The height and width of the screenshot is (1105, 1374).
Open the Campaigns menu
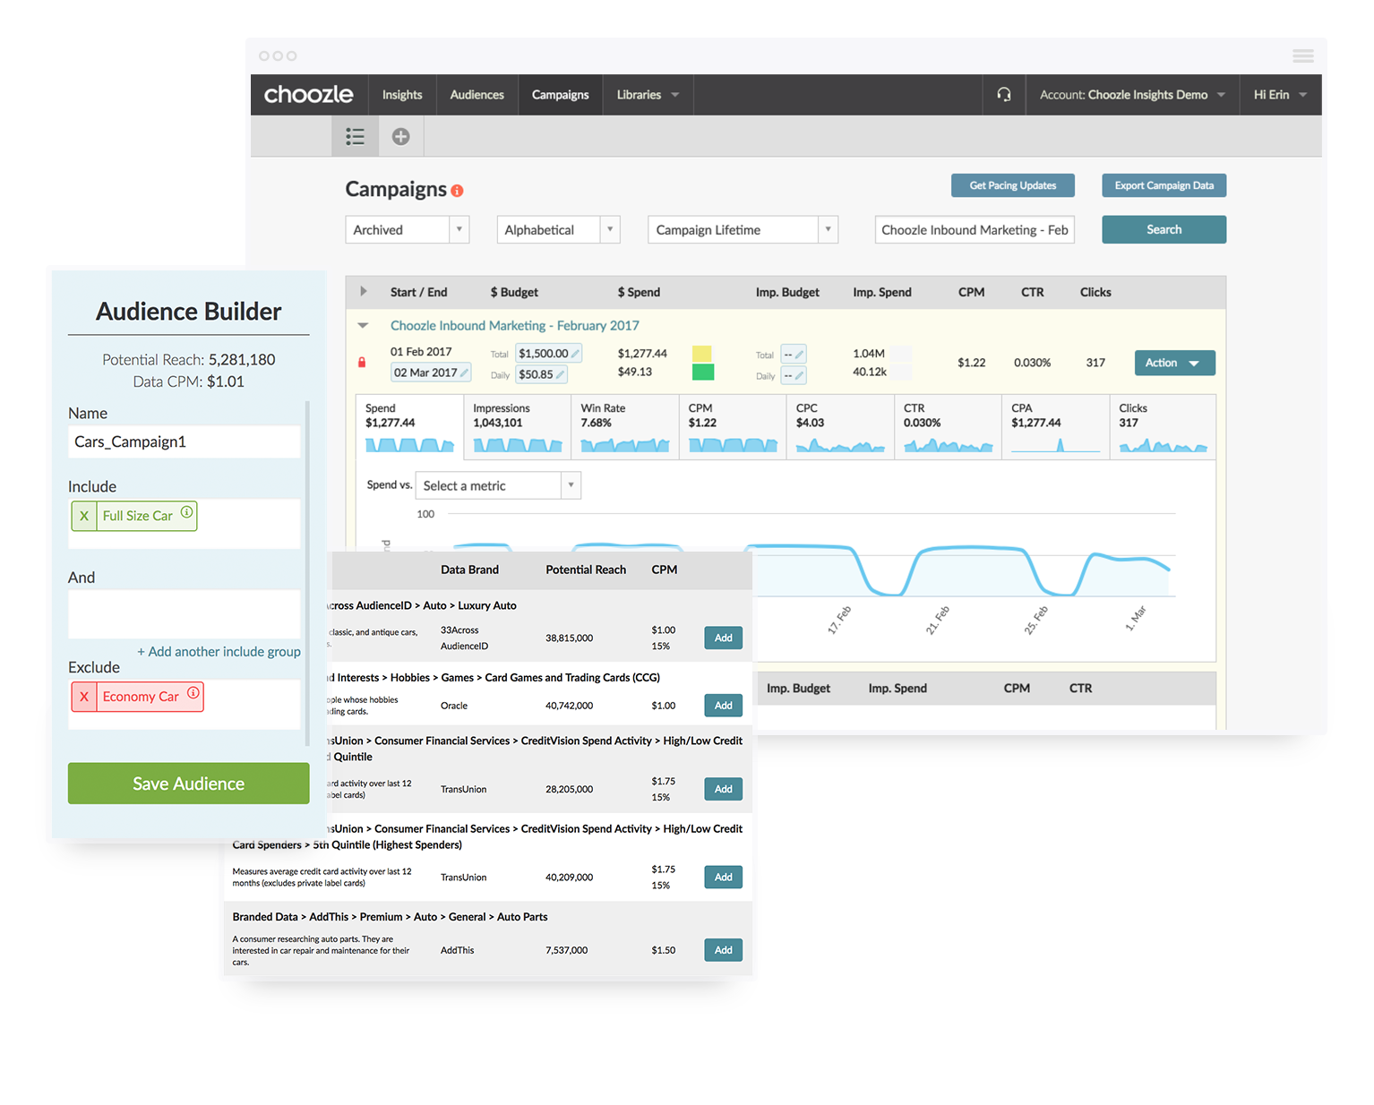click(561, 95)
